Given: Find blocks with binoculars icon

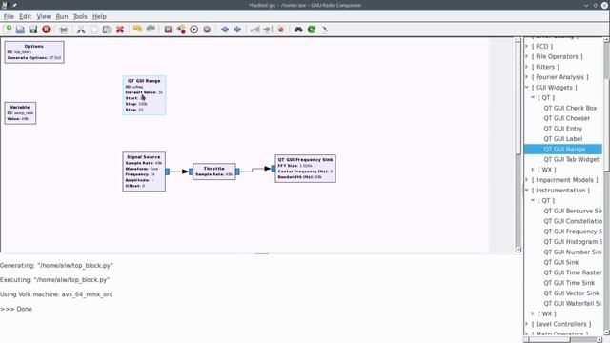Looking at the screenshot, I should pyautogui.click(x=298, y=30).
